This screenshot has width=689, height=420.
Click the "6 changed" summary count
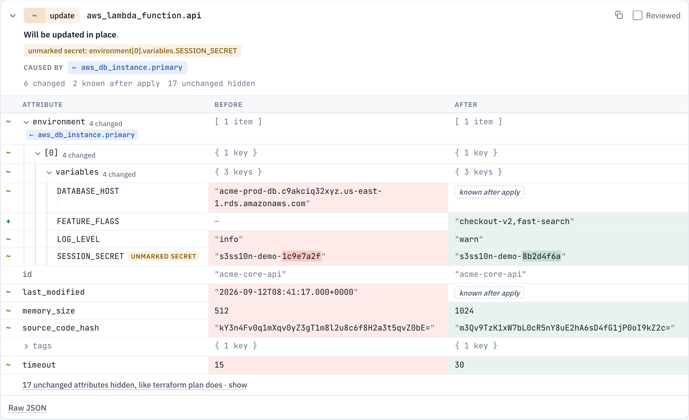[x=44, y=83]
